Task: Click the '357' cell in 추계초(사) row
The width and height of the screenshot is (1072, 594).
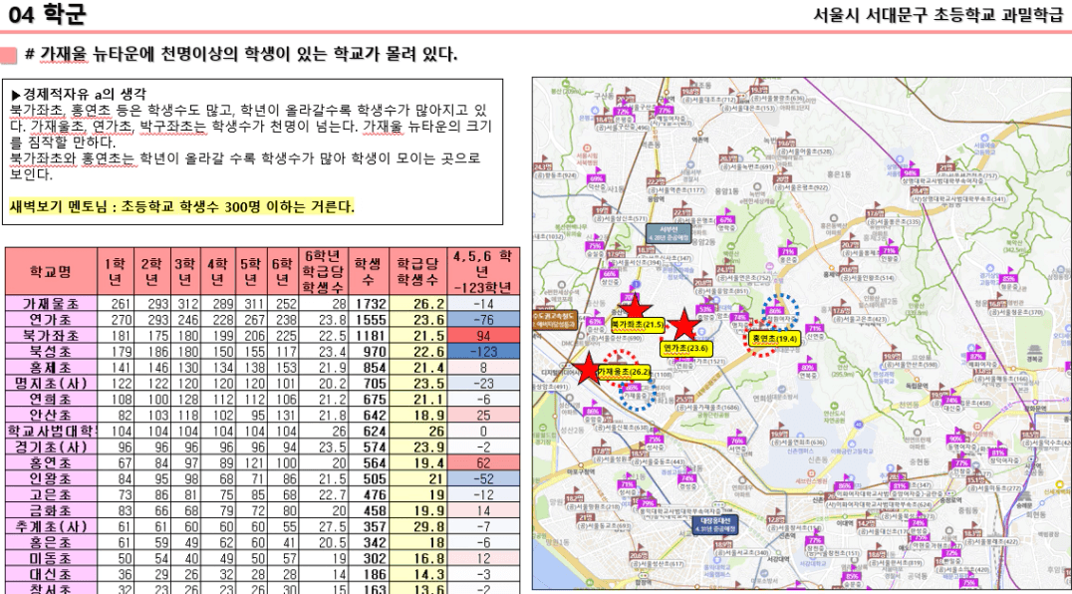Action: tap(370, 527)
